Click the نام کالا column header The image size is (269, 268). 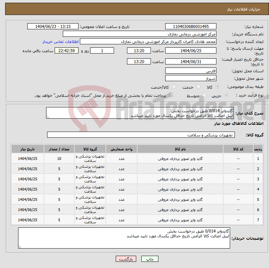[x=180, y=149]
